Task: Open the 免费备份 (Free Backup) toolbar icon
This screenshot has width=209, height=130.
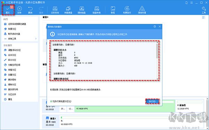Action: pyautogui.click(x=127, y=10)
